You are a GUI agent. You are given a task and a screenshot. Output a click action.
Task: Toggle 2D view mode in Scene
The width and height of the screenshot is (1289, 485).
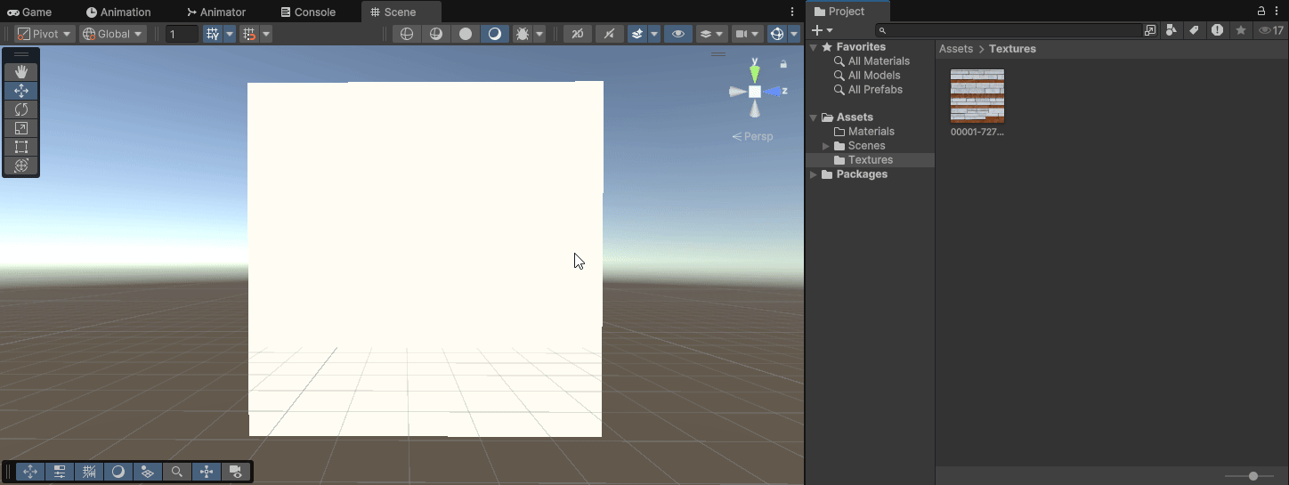coord(578,34)
